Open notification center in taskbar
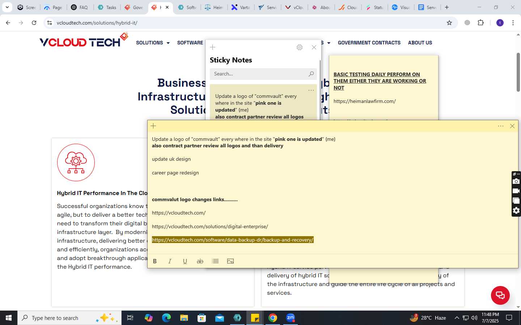This screenshot has height=325, width=521. pos(509,318)
